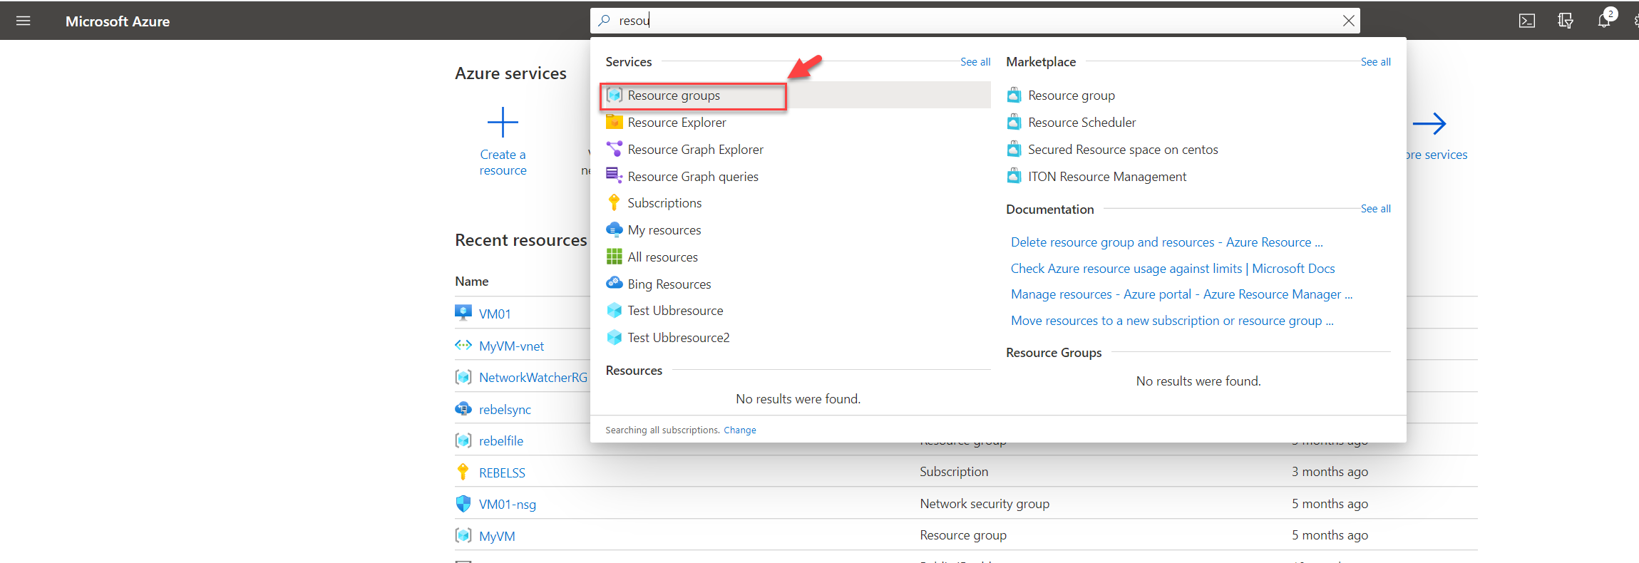Click Resource Graph Explorer icon

pyautogui.click(x=614, y=149)
